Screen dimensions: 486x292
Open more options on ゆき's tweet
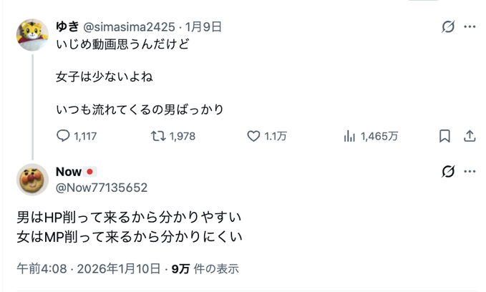[x=470, y=27]
